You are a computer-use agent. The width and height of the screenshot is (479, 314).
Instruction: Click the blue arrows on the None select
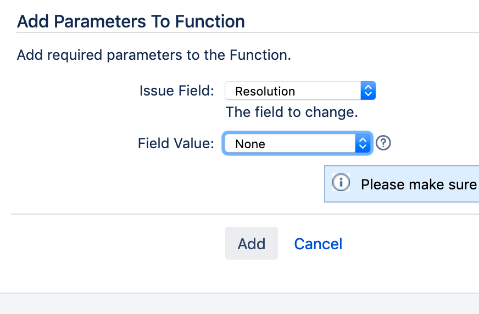click(362, 144)
